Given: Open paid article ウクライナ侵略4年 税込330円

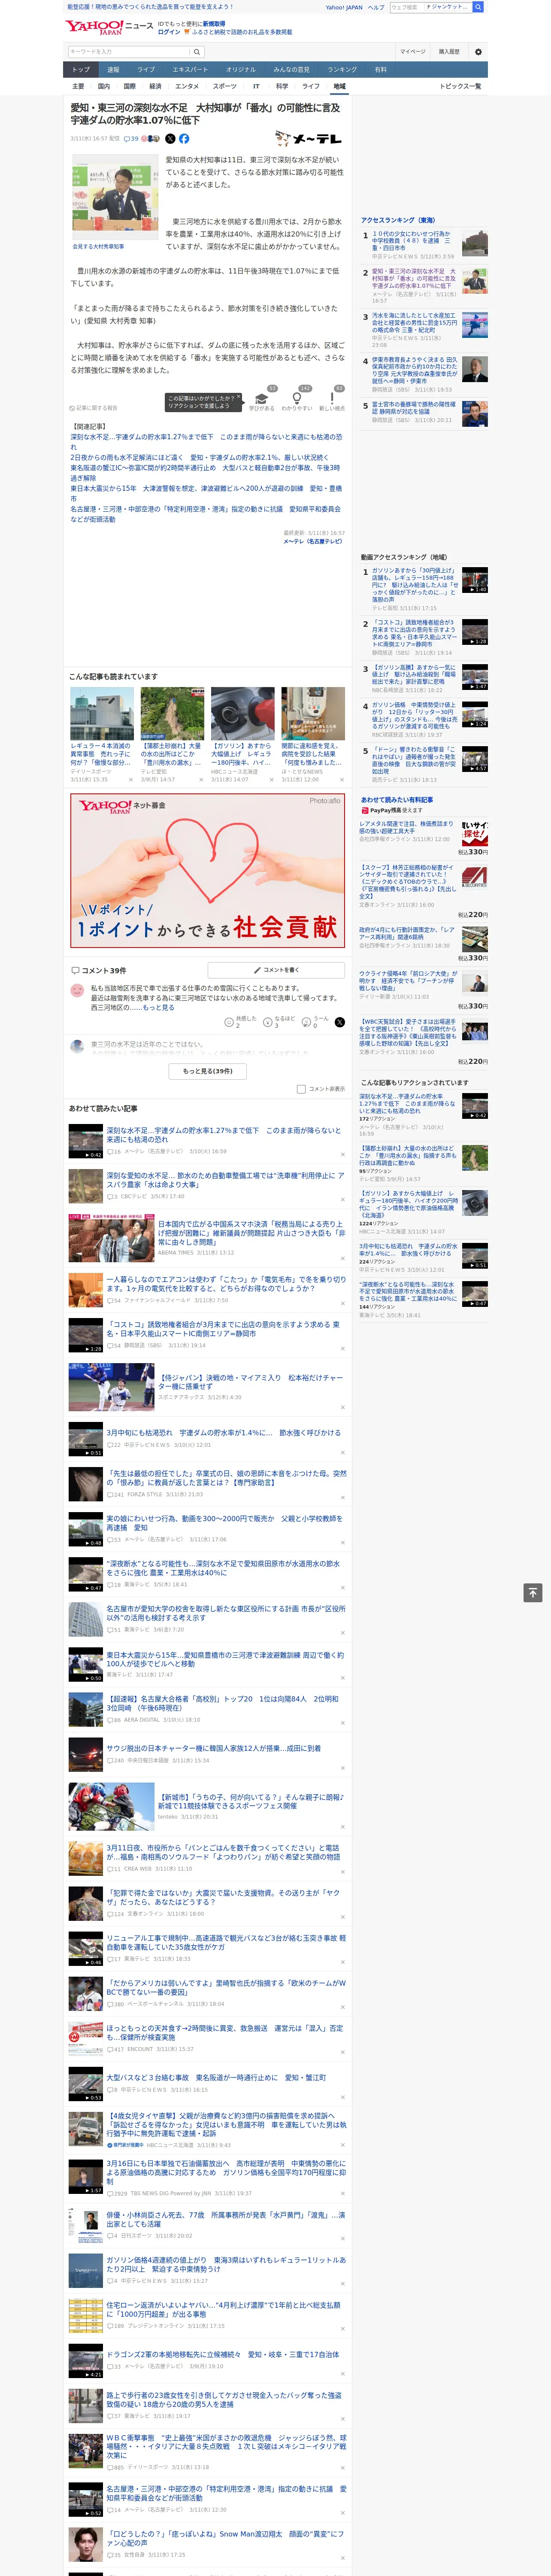Looking at the screenshot, I should click(408, 980).
